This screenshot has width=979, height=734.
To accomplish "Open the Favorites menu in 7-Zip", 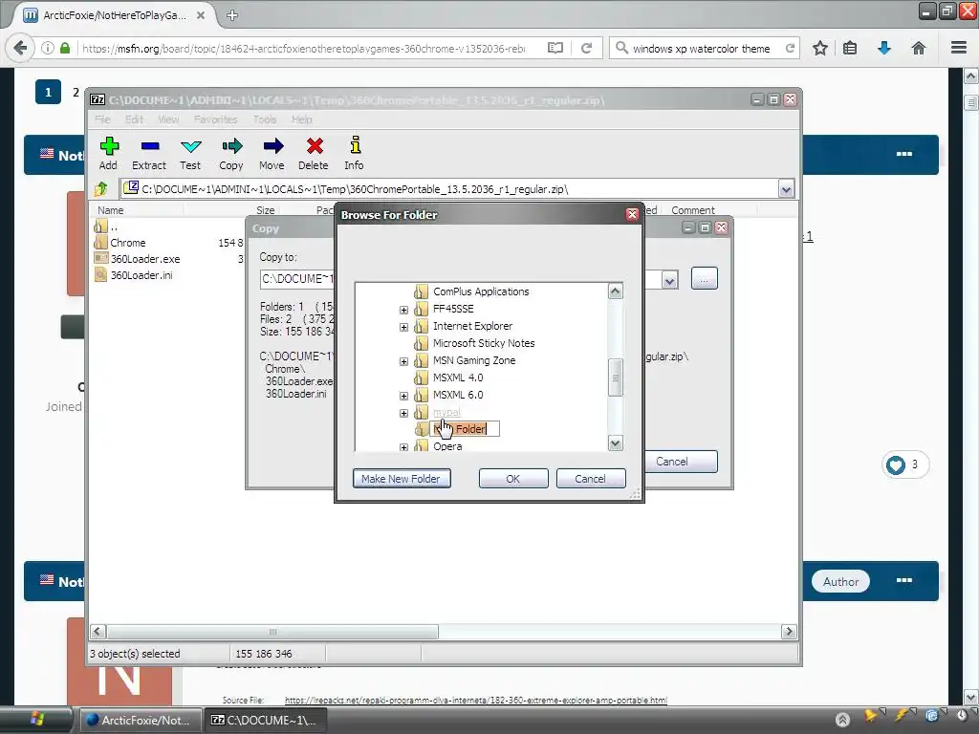I will 215,119.
